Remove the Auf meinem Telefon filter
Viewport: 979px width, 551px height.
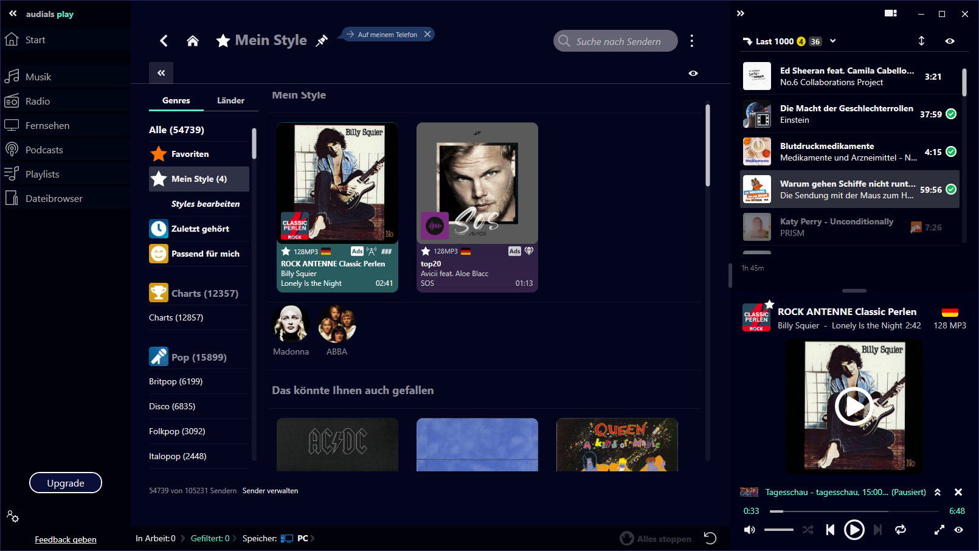[427, 34]
